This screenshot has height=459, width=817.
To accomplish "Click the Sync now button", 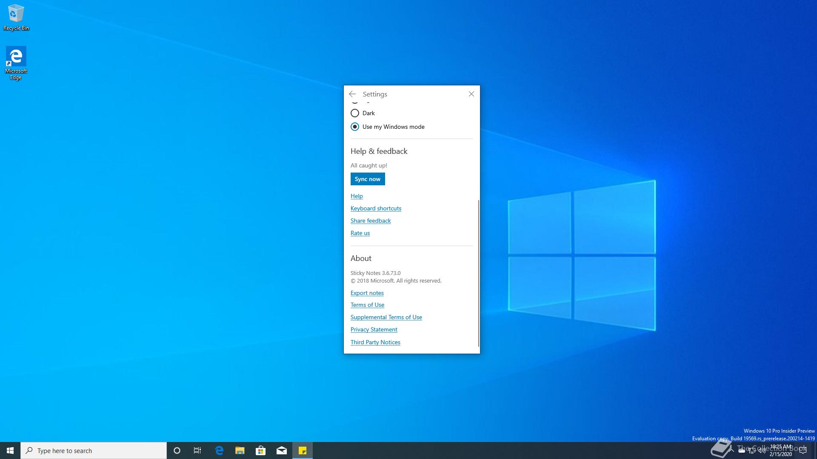I will tap(368, 179).
